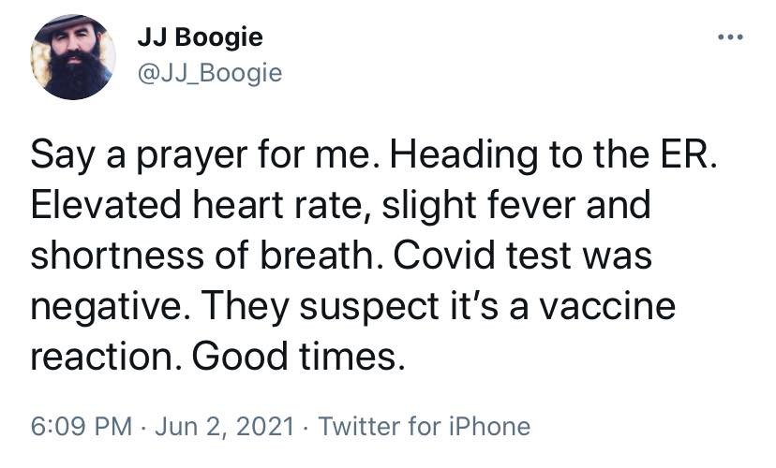Click the word 'vaccine' in the tweet
Viewport: 776px width, 468px height.
click(607, 306)
